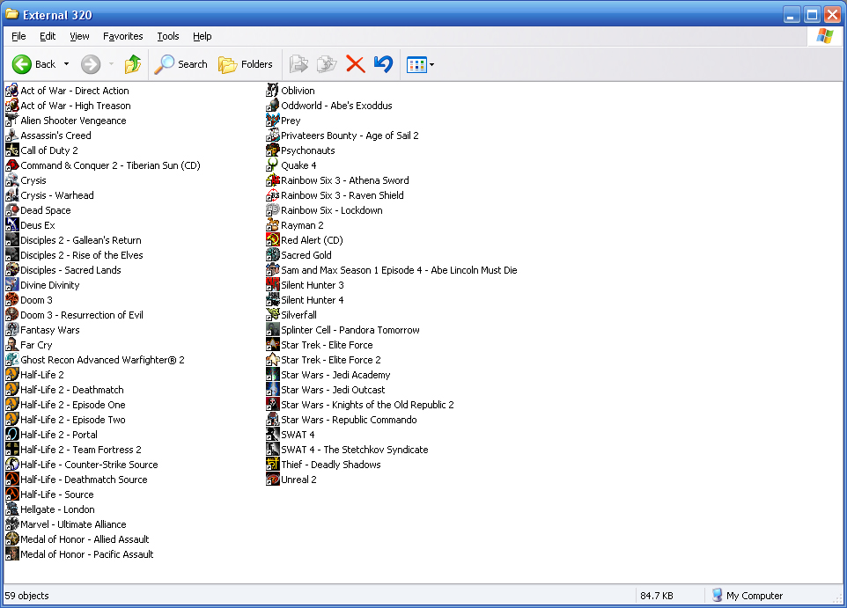Click the green Back arrow button
847x608 pixels.
[x=22, y=64]
